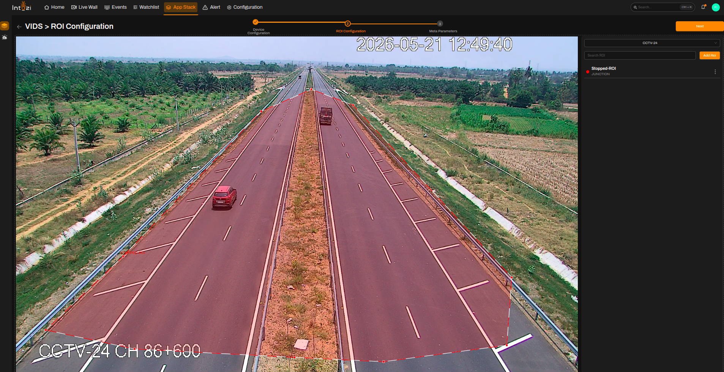Click the orange Next button

700,26
